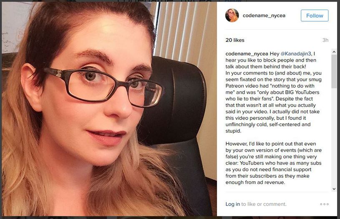Click the dark backdrop below the post
The image size is (340, 219).
(170, 217)
